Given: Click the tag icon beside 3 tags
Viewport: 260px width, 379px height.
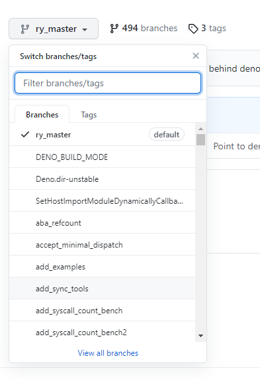Looking at the screenshot, I should click(x=193, y=29).
